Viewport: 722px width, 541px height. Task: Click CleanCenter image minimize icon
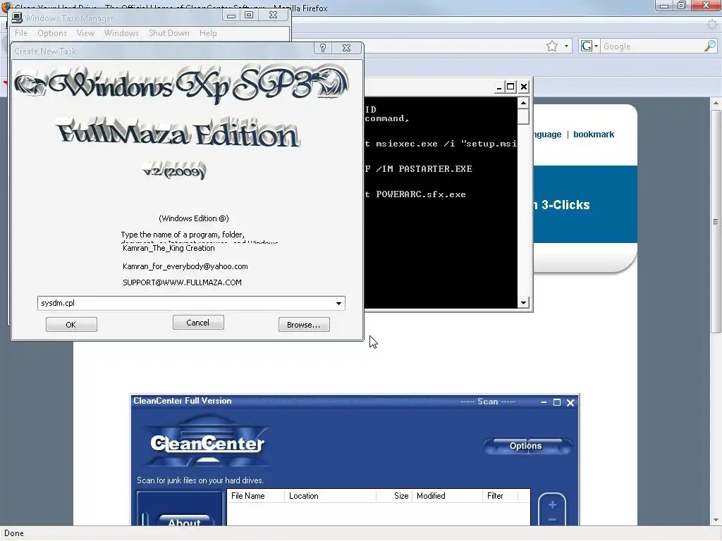(544, 402)
